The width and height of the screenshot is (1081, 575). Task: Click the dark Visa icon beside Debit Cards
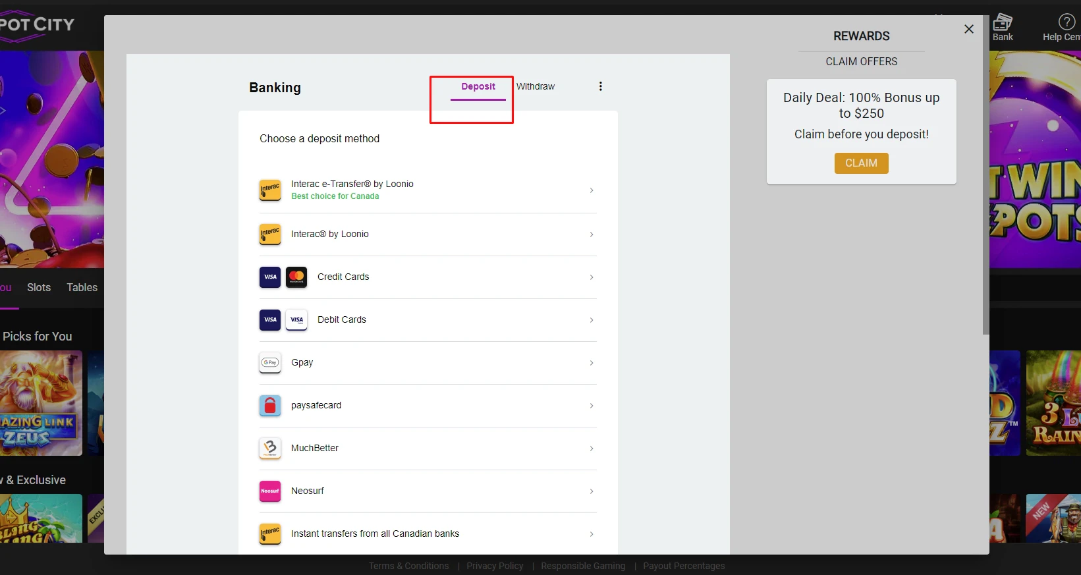click(x=270, y=319)
